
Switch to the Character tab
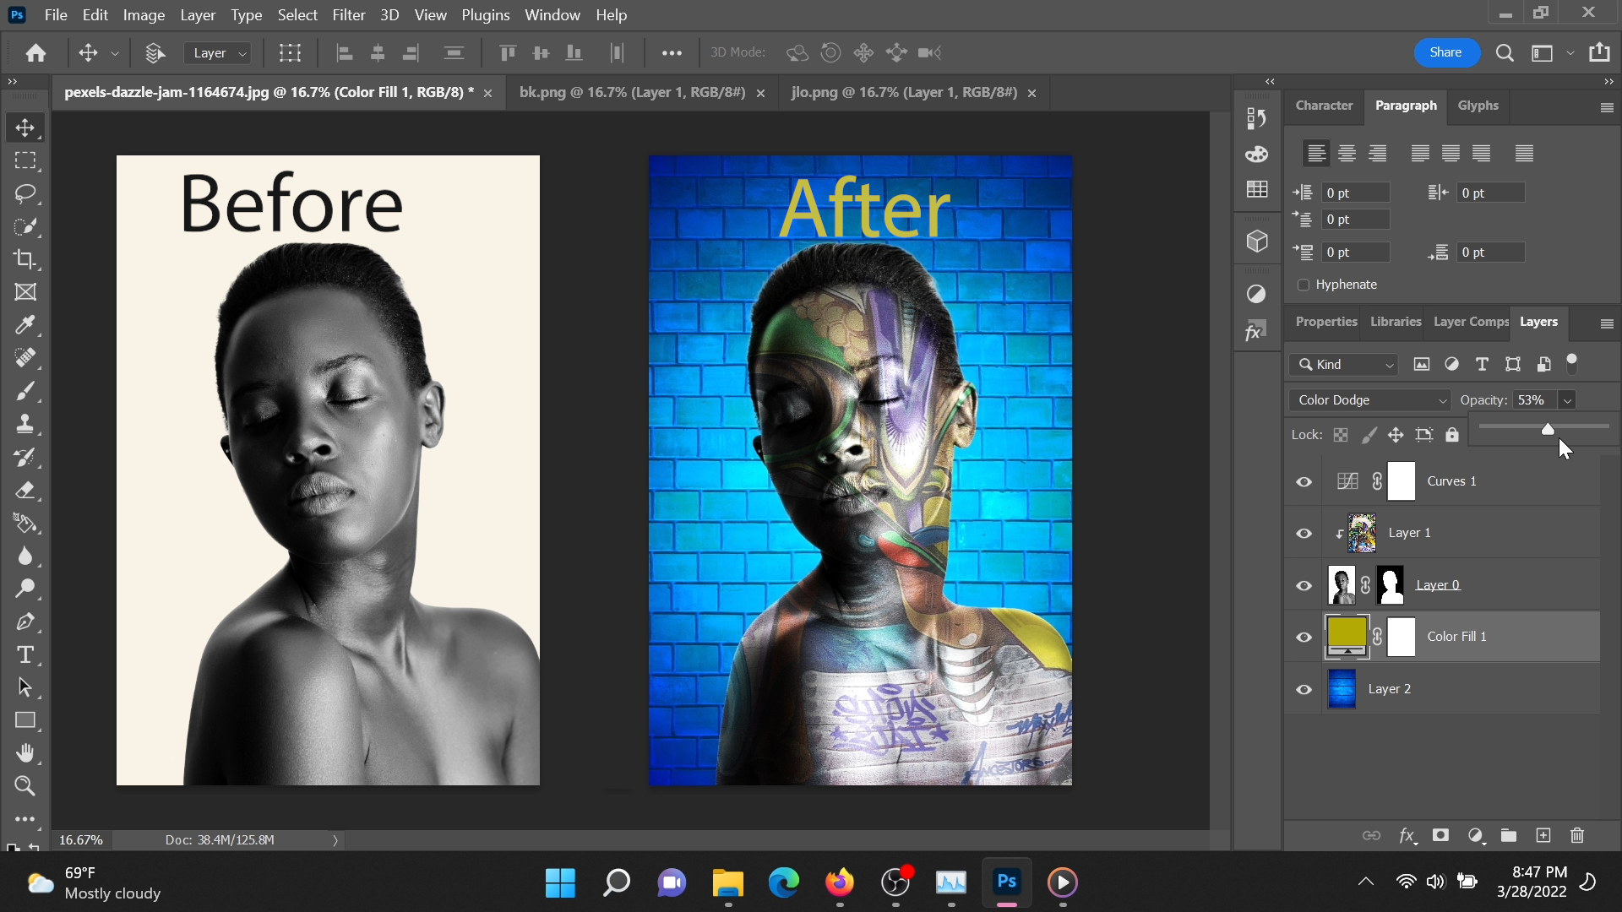(1324, 106)
